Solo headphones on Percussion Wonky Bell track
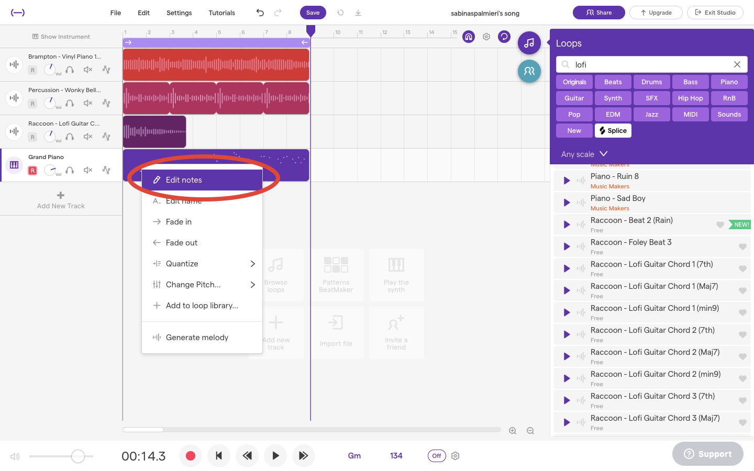 70,103
